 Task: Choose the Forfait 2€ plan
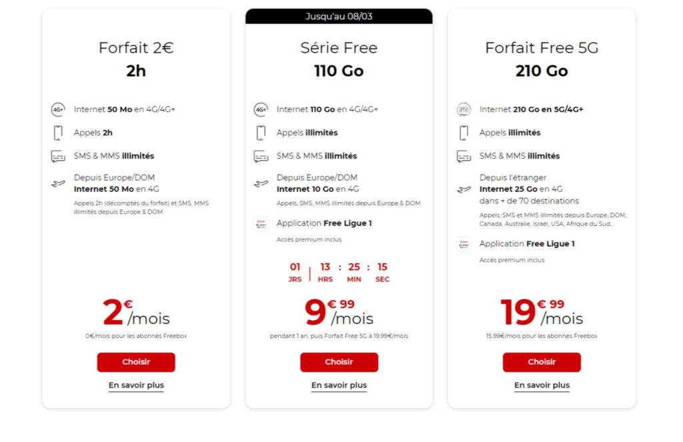coord(136,362)
